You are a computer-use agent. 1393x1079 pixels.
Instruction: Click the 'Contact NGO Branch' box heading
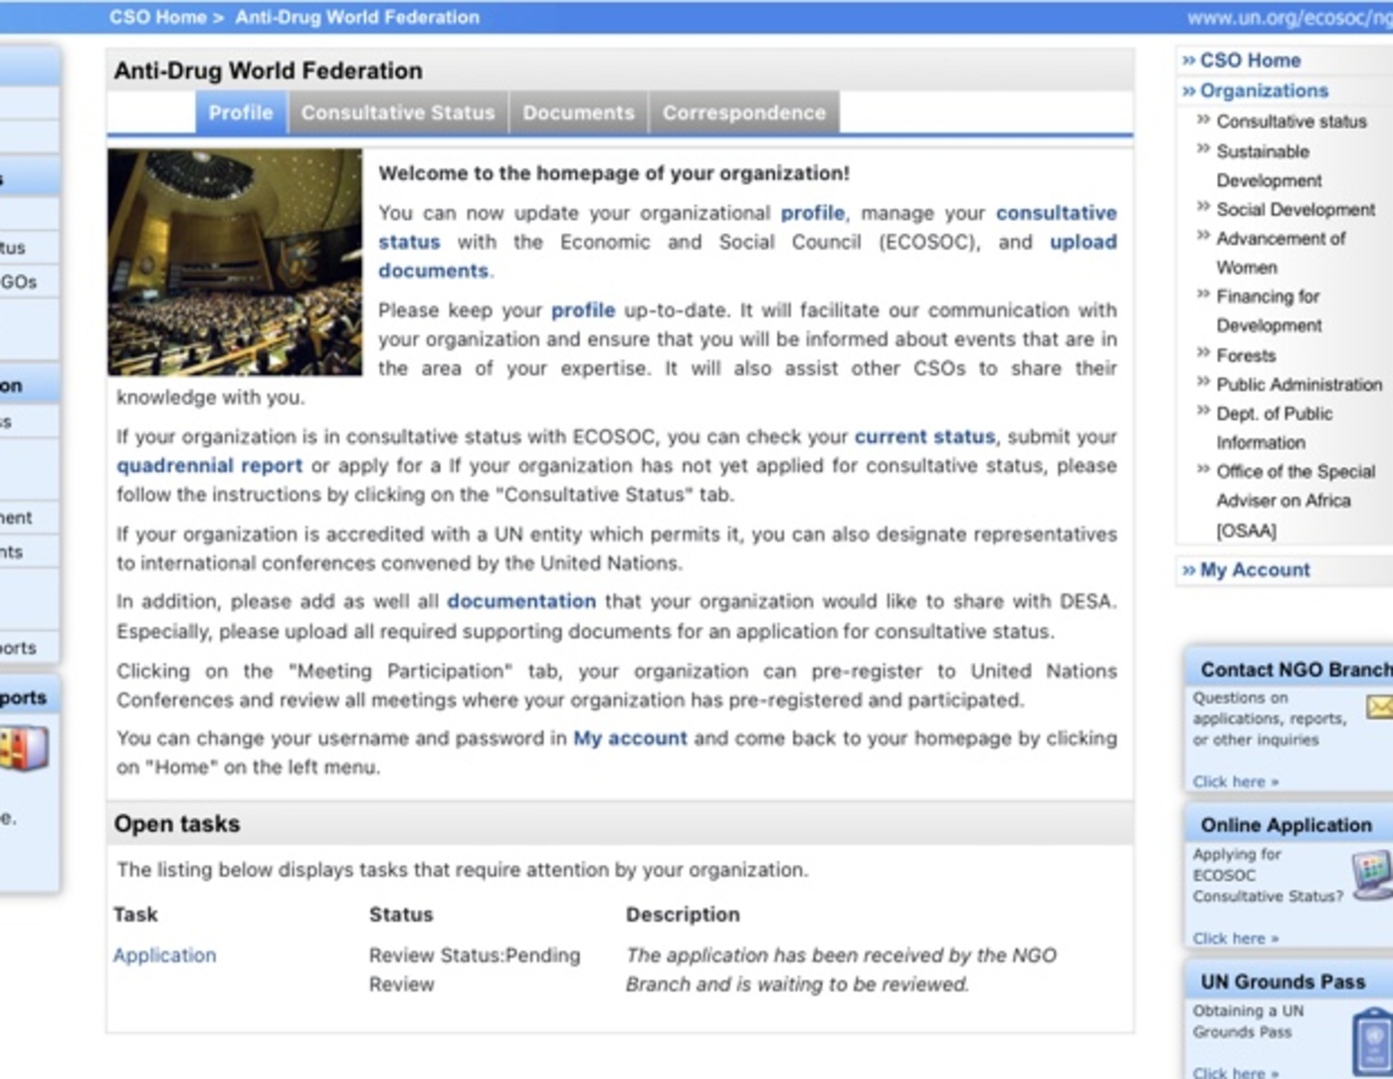tap(1296, 670)
